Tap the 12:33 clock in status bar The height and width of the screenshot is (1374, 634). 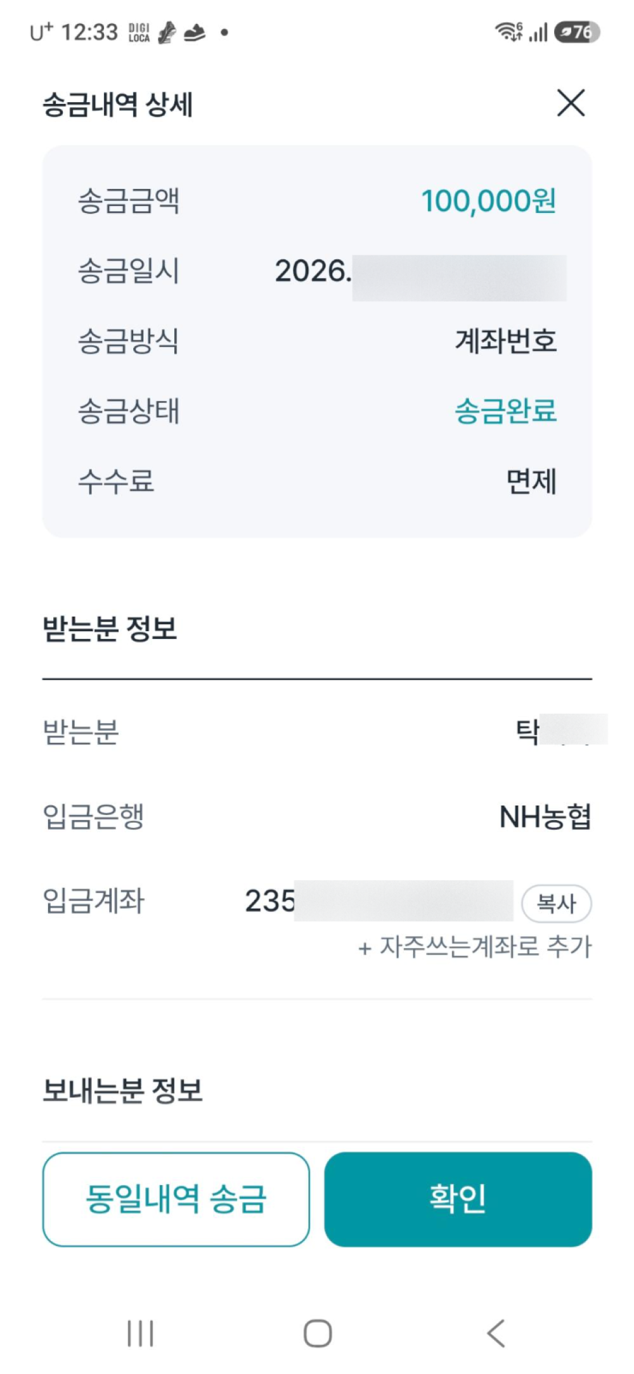pos(89,32)
